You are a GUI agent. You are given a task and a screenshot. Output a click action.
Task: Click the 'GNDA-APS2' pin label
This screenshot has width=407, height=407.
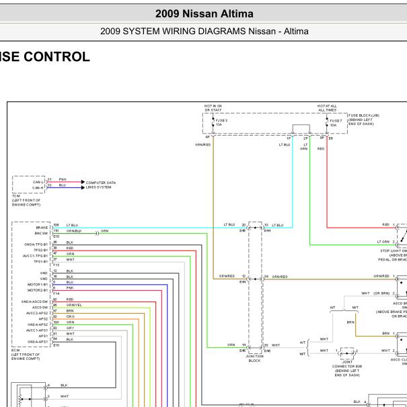pos(38,324)
